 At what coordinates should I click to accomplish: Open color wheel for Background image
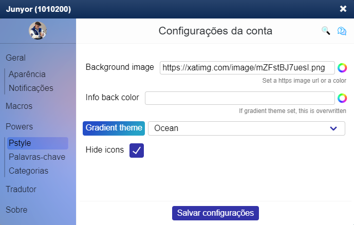click(x=342, y=68)
